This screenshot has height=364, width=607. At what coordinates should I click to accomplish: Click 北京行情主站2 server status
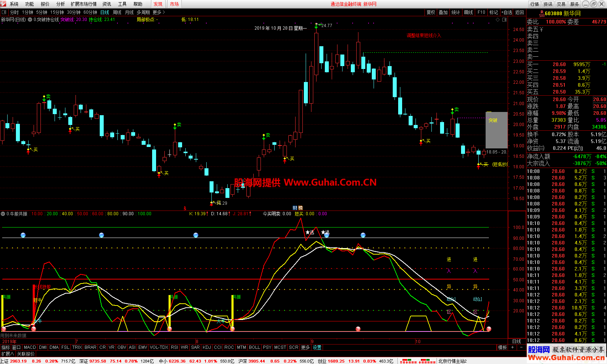click(452, 361)
